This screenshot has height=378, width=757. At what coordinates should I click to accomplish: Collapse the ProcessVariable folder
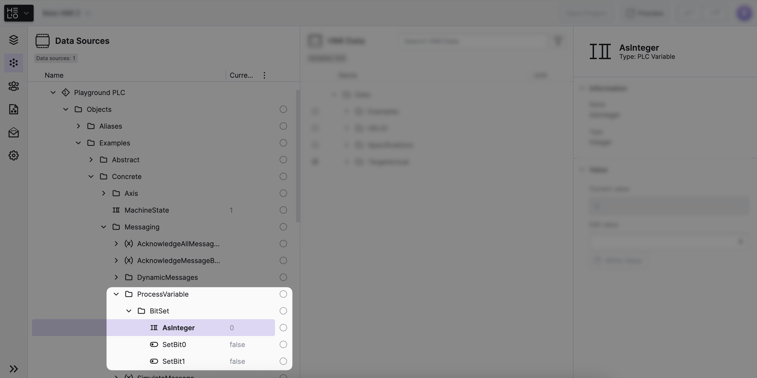click(116, 294)
